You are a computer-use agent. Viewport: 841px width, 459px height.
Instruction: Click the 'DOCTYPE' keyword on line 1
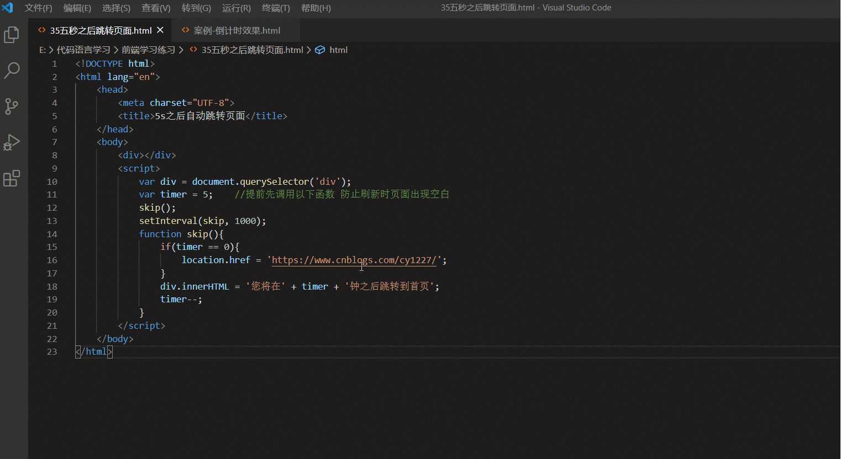[x=104, y=63]
